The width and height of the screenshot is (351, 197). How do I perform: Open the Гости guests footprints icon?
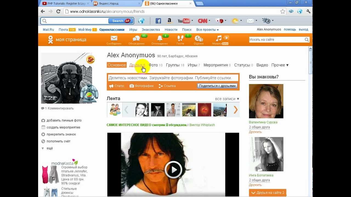180,39
